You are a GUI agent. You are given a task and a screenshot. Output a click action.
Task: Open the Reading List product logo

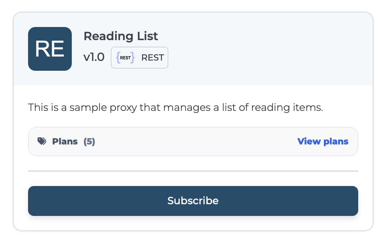[x=50, y=49]
